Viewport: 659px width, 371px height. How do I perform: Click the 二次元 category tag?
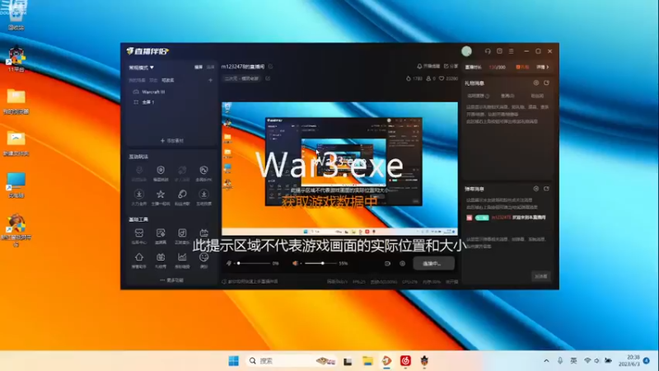[x=241, y=78]
